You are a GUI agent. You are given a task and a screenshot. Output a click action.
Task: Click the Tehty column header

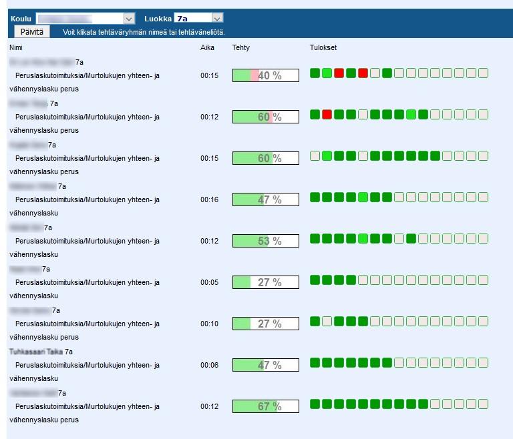240,48
